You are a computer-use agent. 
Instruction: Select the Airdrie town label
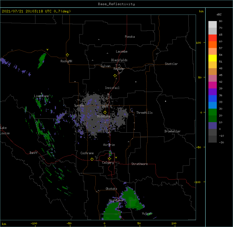[x=109, y=145]
